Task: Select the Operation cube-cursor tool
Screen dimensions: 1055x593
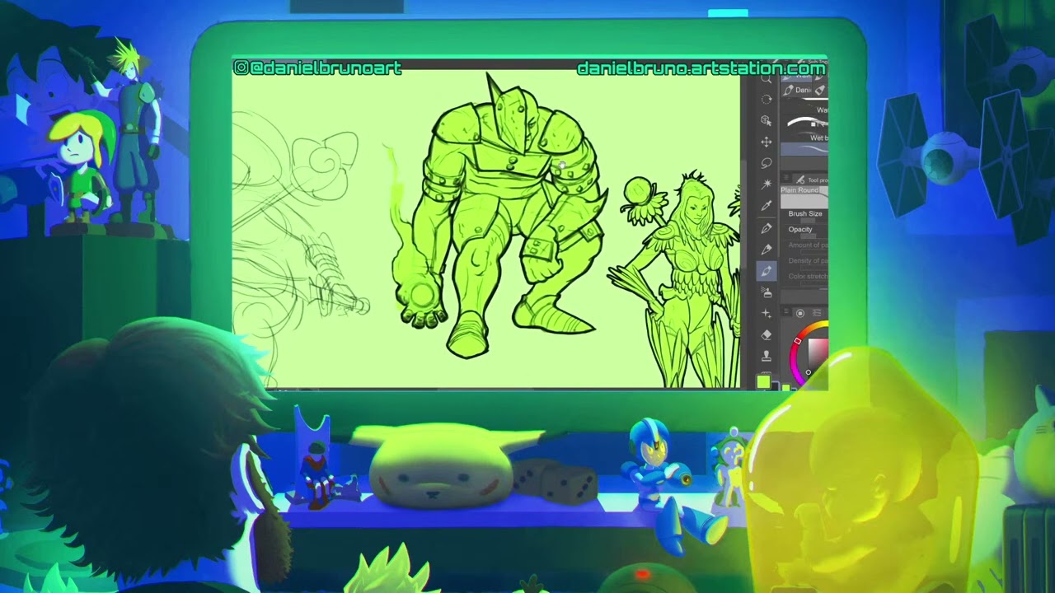Action: coord(767,120)
